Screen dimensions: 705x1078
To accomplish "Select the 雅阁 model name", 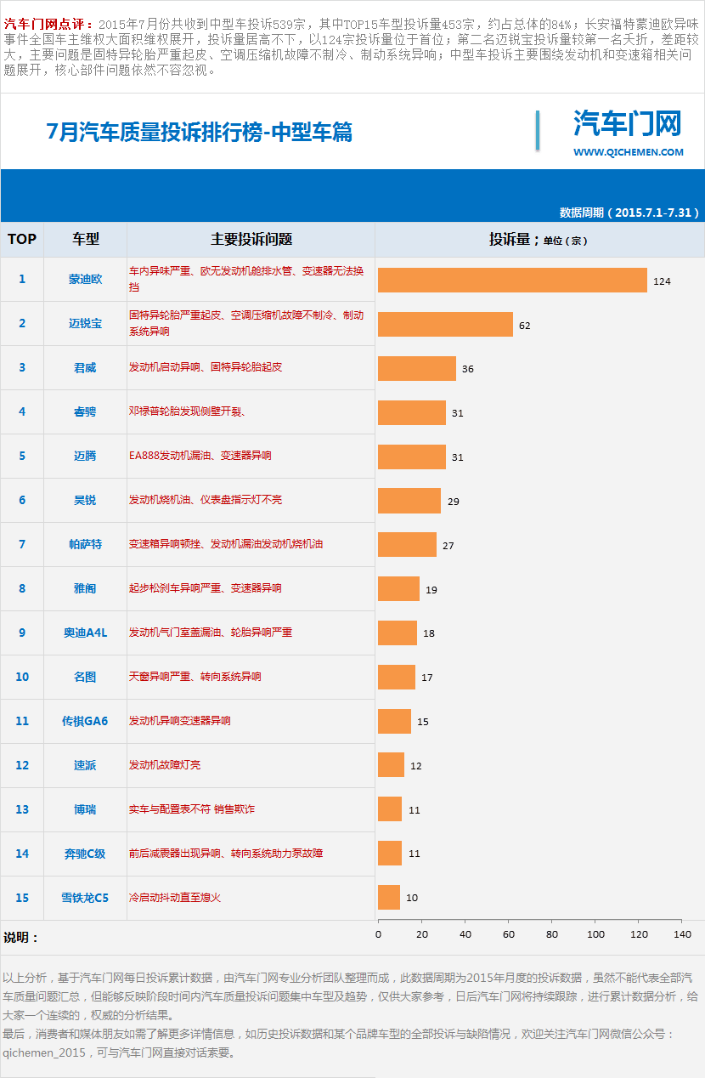I will (x=85, y=588).
